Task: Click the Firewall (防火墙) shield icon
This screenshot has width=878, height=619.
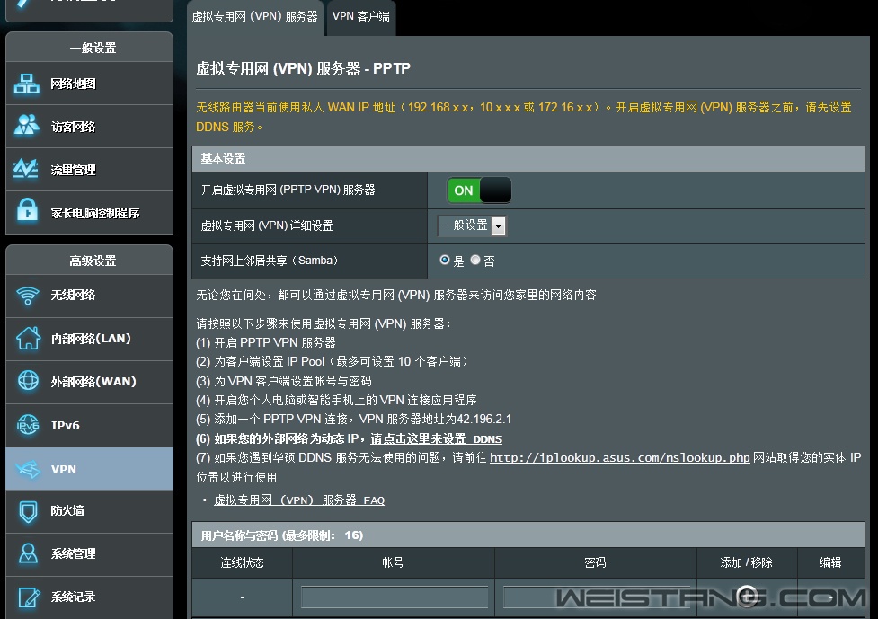Action: 28,511
